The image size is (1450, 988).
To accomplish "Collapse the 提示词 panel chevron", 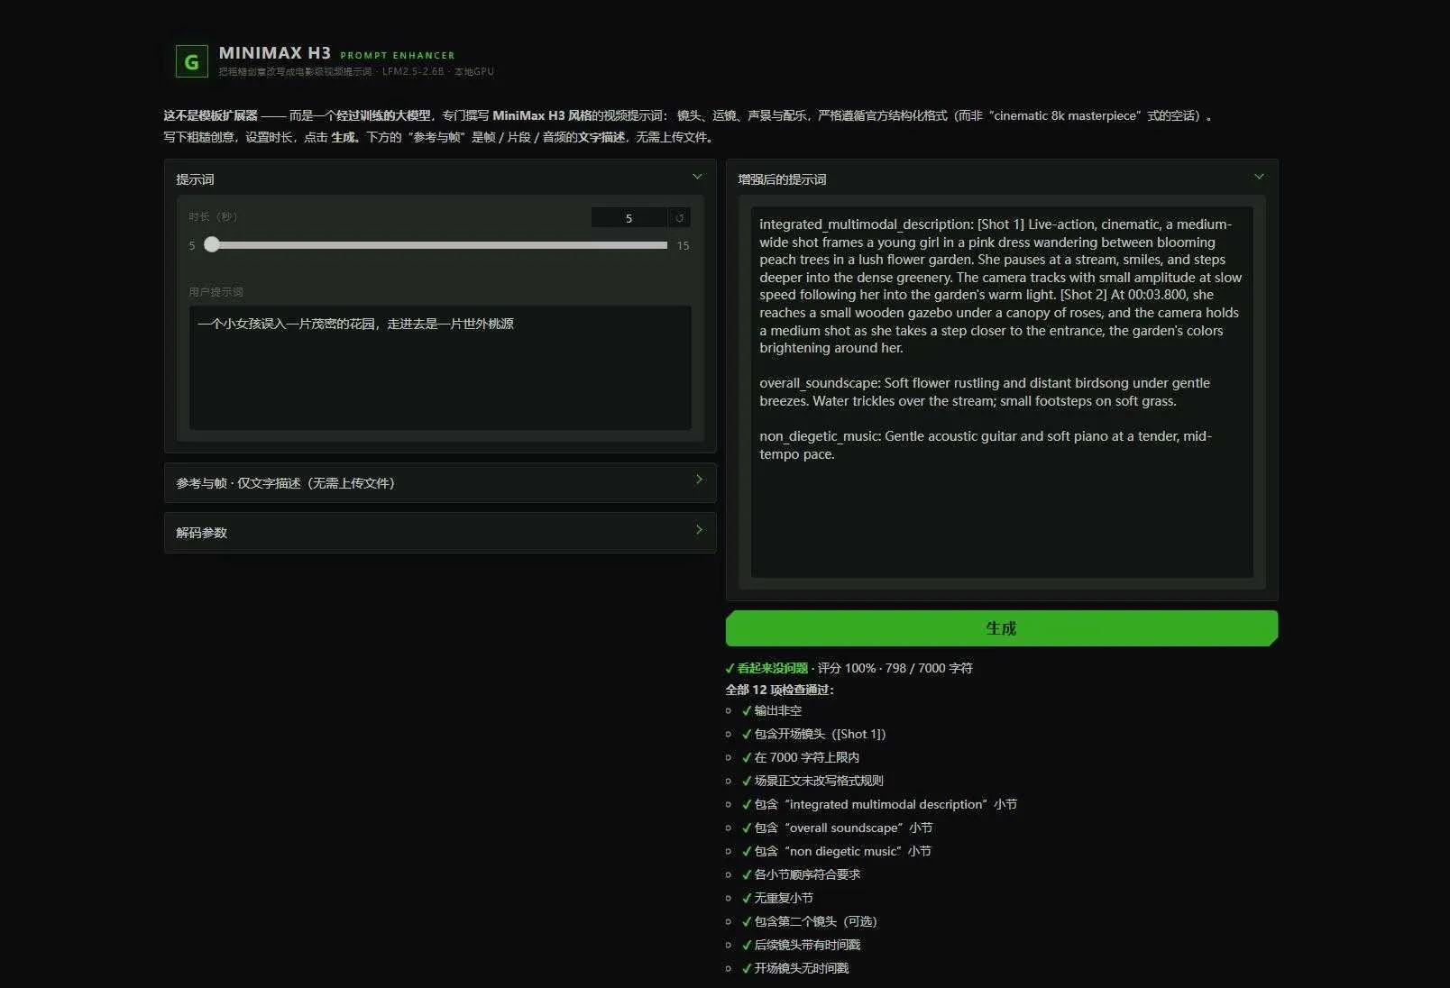I will coord(697,177).
